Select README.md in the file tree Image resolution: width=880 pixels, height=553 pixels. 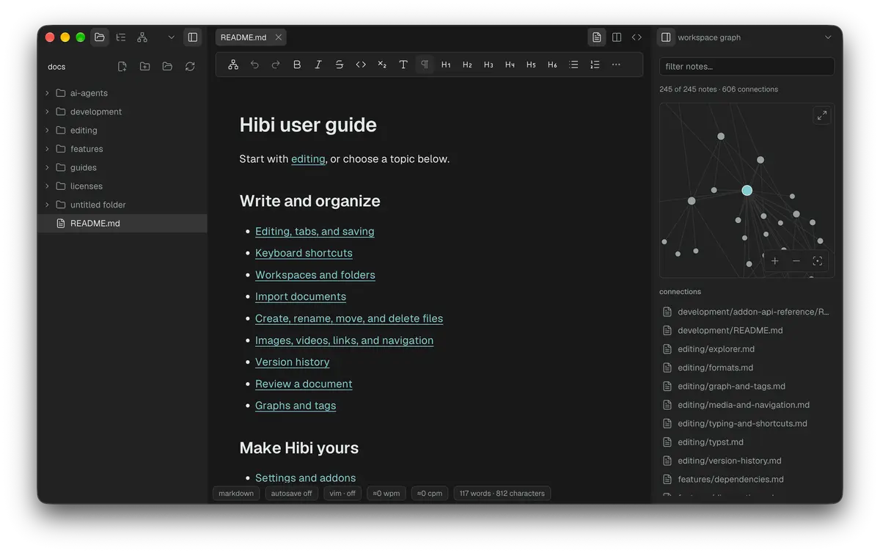pos(122,224)
